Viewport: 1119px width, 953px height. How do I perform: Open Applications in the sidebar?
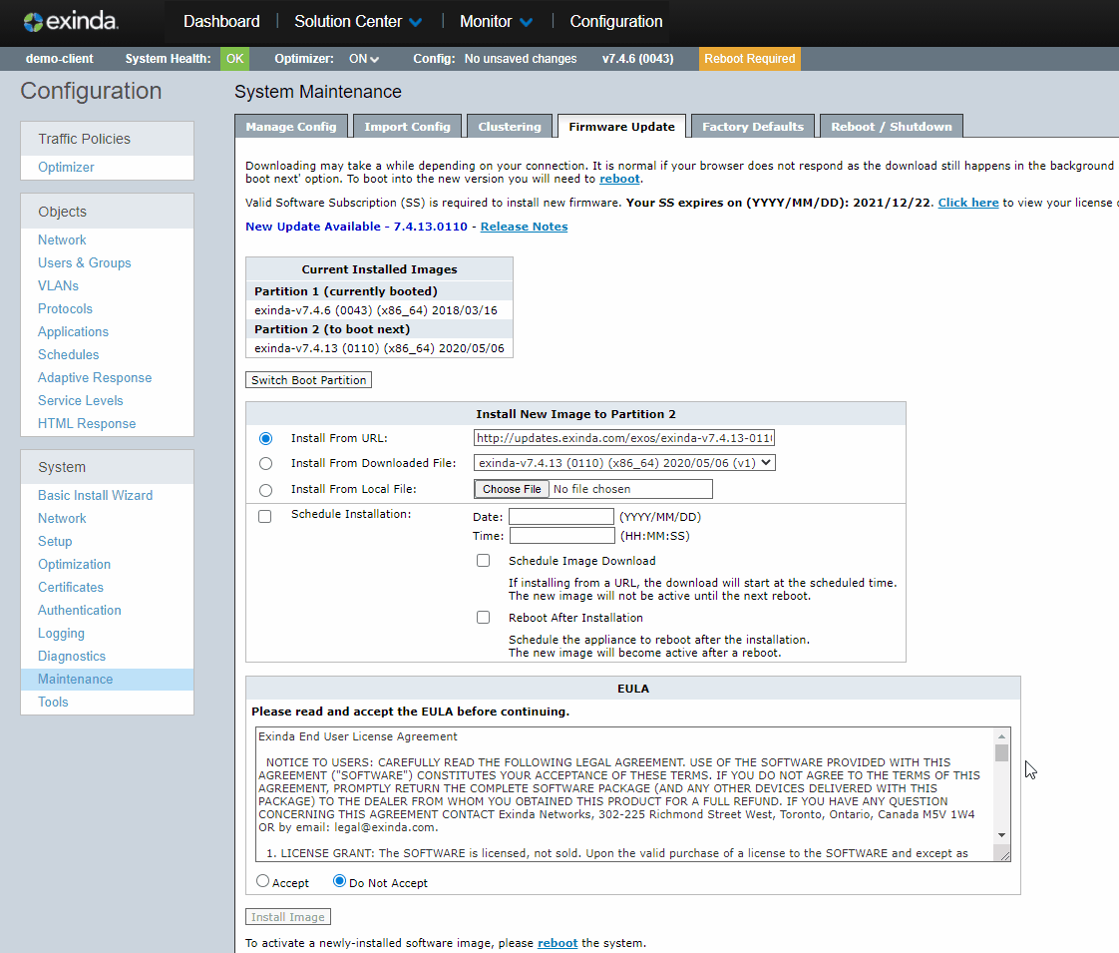coord(73,332)
